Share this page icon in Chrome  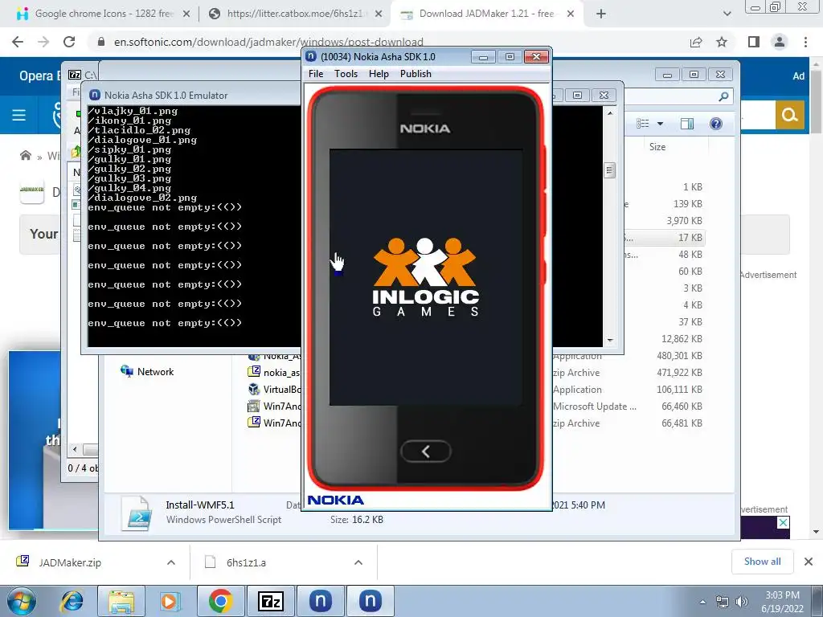coord(696,42)
